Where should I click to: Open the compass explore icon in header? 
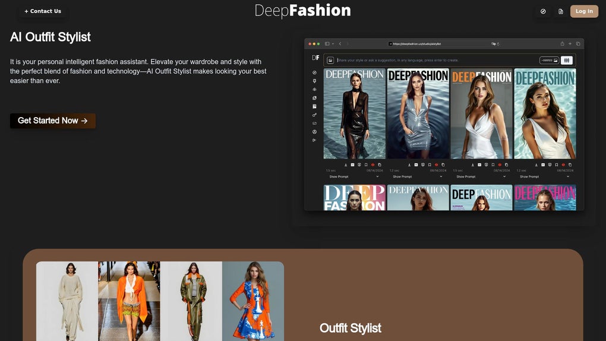pos(543,11)
